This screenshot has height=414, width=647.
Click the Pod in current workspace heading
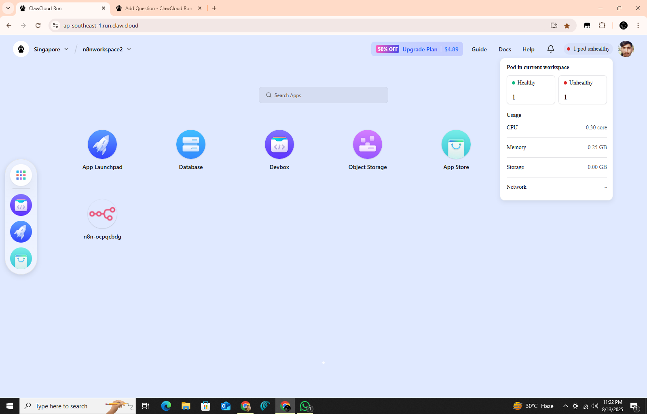tap(538, 67)
